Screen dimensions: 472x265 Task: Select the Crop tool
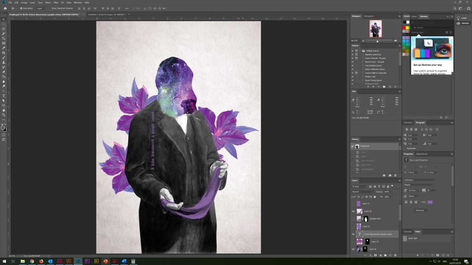coord(4,38)
